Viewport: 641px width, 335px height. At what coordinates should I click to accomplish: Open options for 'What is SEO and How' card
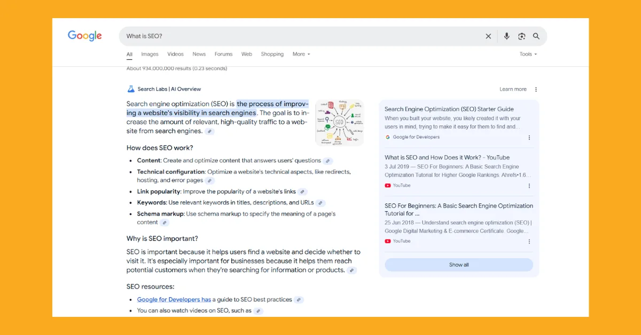pyautogui.click(x=529, y=186)
